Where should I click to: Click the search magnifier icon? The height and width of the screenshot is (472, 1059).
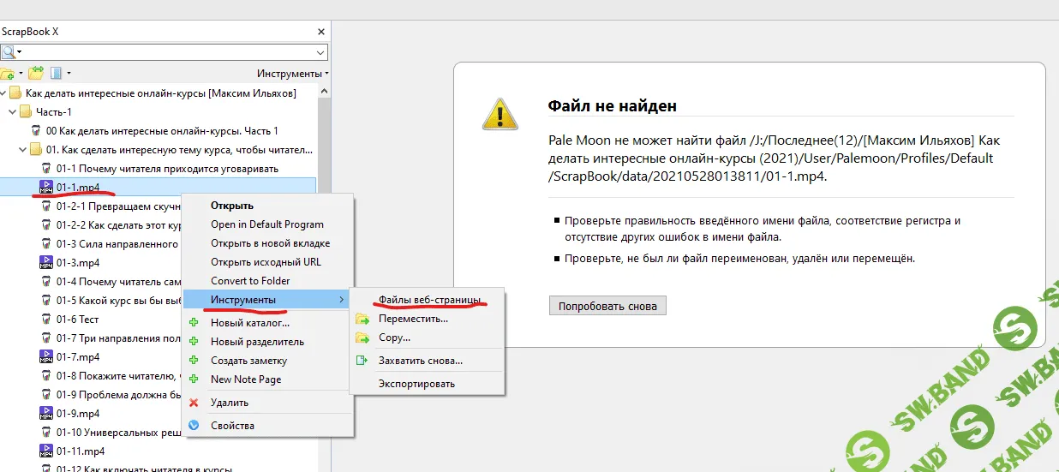click(8, 52)
